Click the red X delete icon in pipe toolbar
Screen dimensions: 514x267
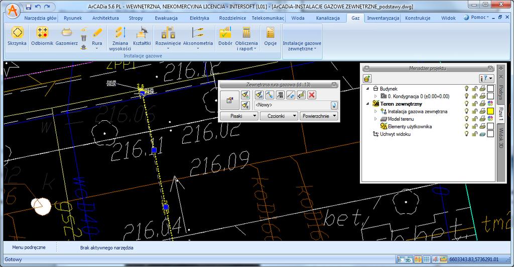coord(312,95)
